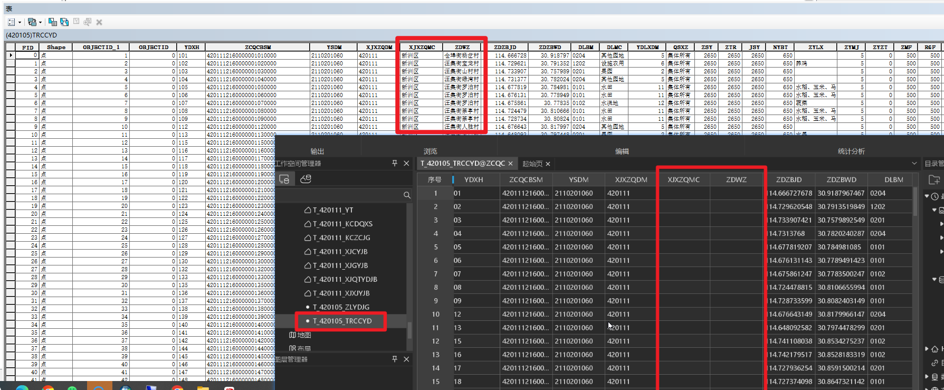Viewport: 944px width, 390px height.
Task: Click Select By Attributes icon
Action: pyautogui.click(x=53, y=22)
